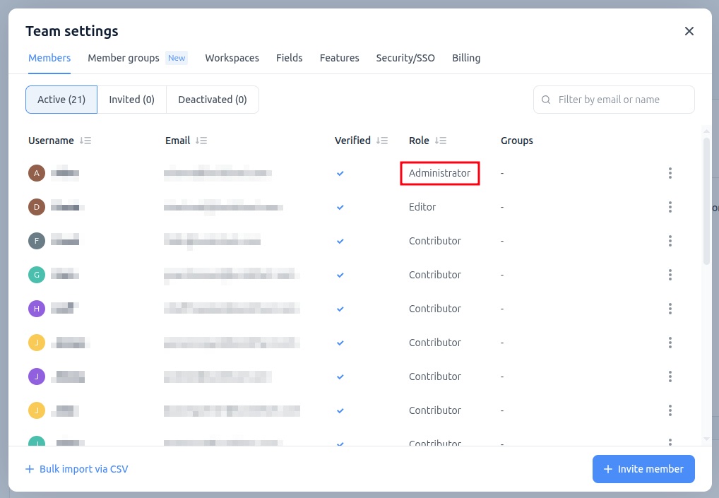Open actions menu for the Editor row
Screen dimensions: 719x498
click(x=670, y=207)
